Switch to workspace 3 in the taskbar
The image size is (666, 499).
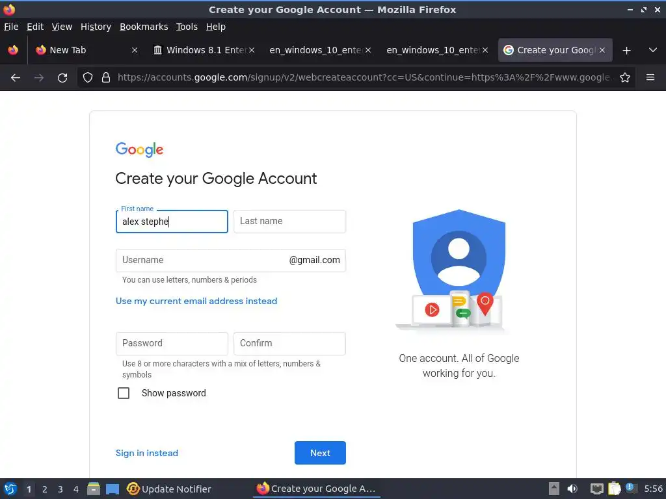click(60, 489)
